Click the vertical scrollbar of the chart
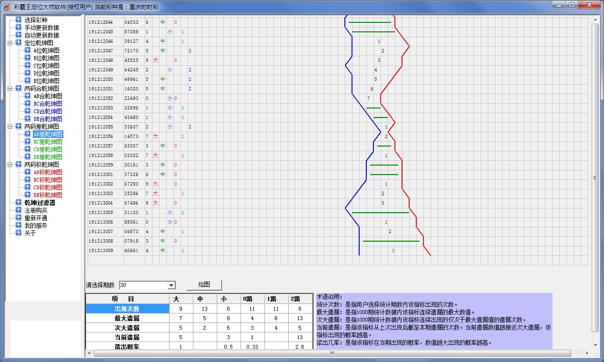This screenshot has width=604, height=362. click(595, 176)
